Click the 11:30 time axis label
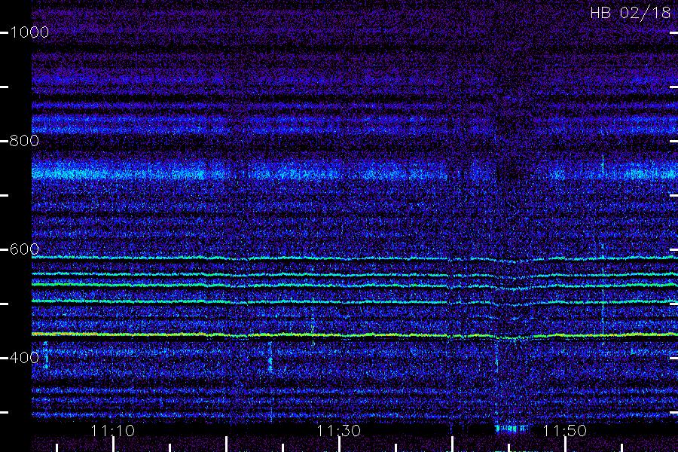This screenshot has width=678, height=452. coord(338,431)
